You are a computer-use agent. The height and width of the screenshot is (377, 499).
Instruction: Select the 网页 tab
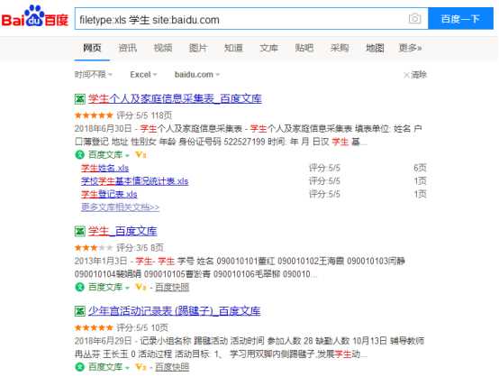(92, 48)
